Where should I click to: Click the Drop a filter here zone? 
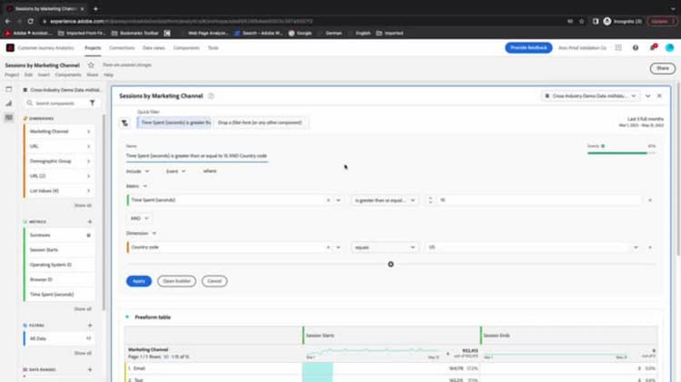(260, 122)
